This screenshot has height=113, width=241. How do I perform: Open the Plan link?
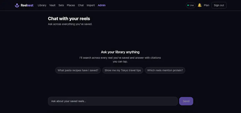click(x=207, y=5)
